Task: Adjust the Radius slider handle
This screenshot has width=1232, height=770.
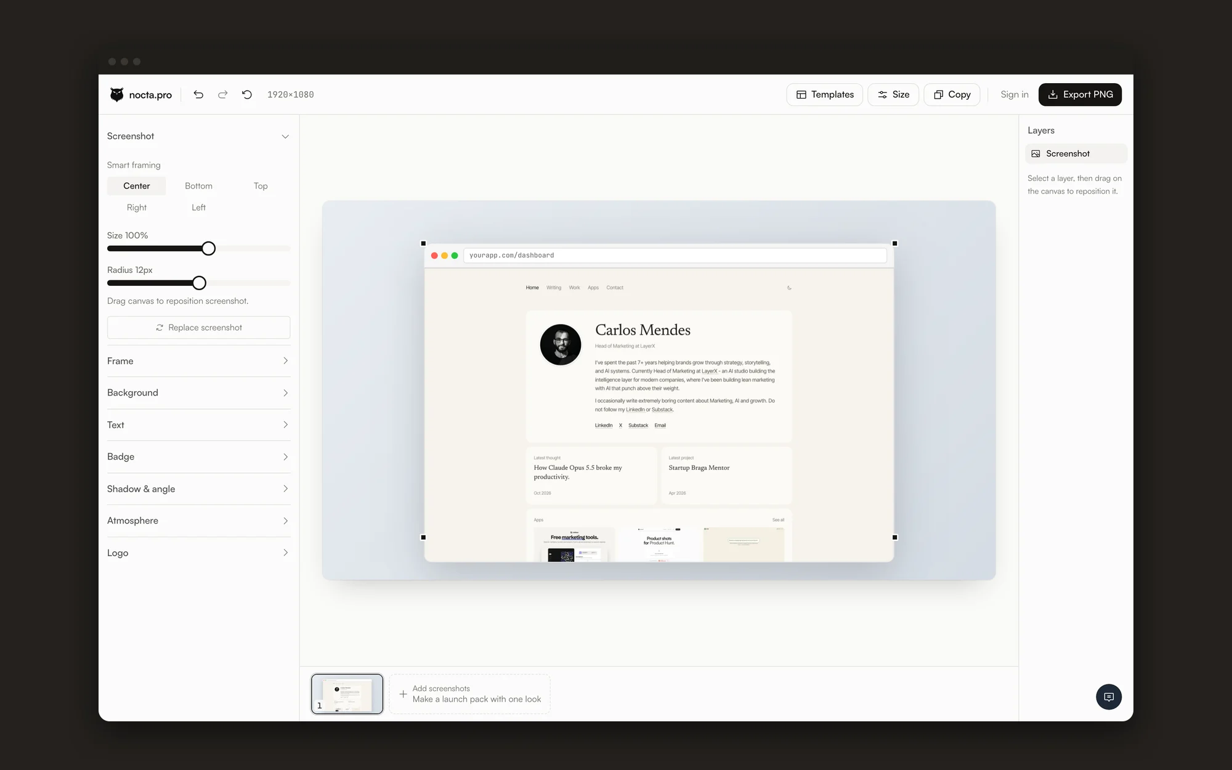Action: tap(199, 283)
